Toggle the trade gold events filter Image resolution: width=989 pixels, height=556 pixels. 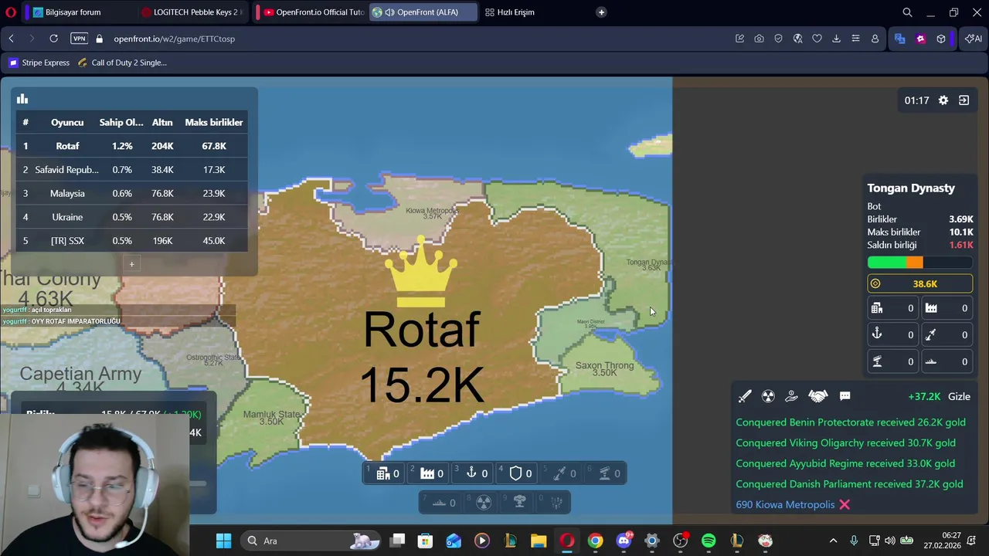click(791, 396)
